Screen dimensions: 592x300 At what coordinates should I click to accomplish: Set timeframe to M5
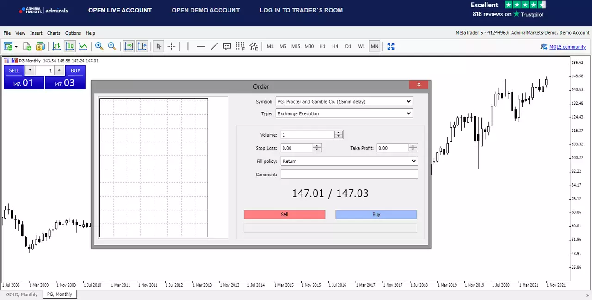tap(283, 46)
